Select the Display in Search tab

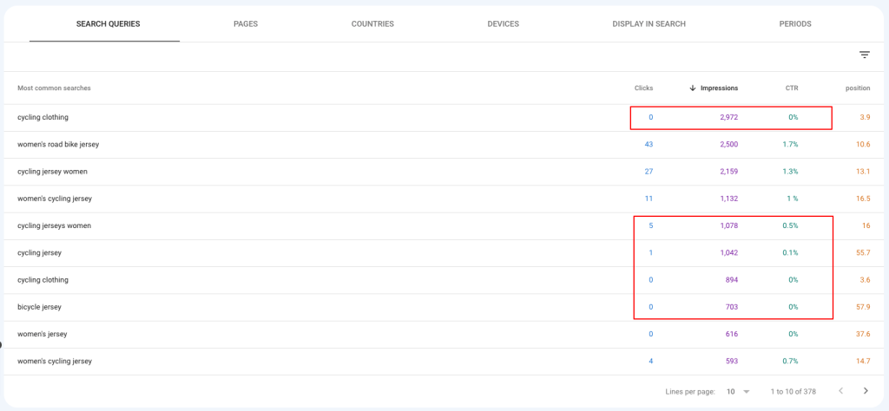tap(649, 23)
